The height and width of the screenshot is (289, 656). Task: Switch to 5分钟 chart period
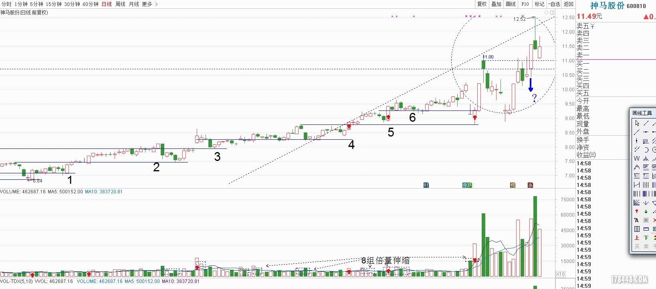click(x=36, y=4)
